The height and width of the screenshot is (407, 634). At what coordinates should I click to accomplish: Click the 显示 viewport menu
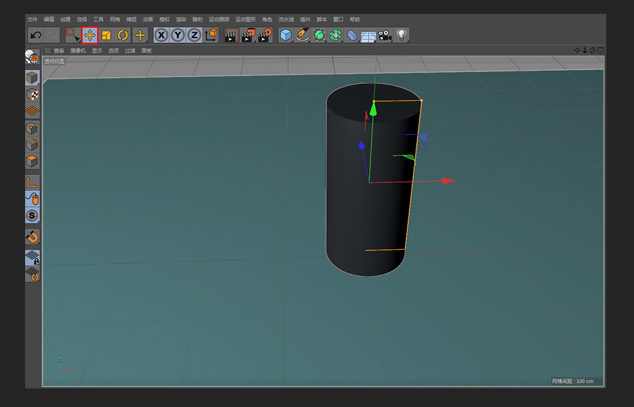[98, 51]
